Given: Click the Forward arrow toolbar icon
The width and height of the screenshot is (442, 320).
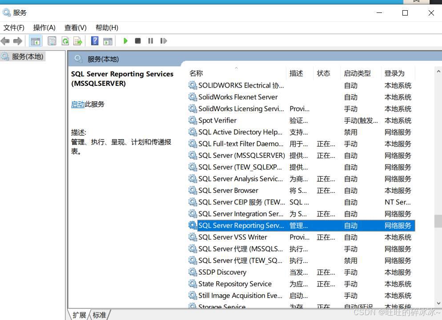Looking at the screenshot, I should click(17, 41).
